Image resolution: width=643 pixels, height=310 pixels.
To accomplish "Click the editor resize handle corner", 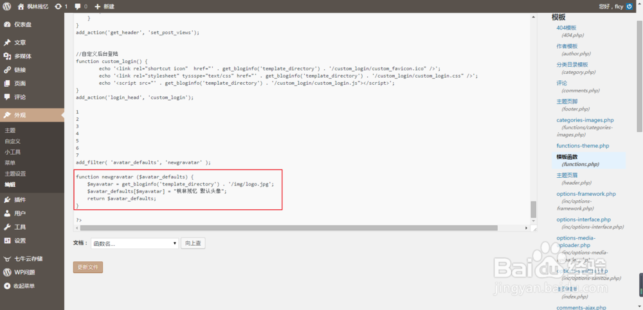I will tap(533, 228).
